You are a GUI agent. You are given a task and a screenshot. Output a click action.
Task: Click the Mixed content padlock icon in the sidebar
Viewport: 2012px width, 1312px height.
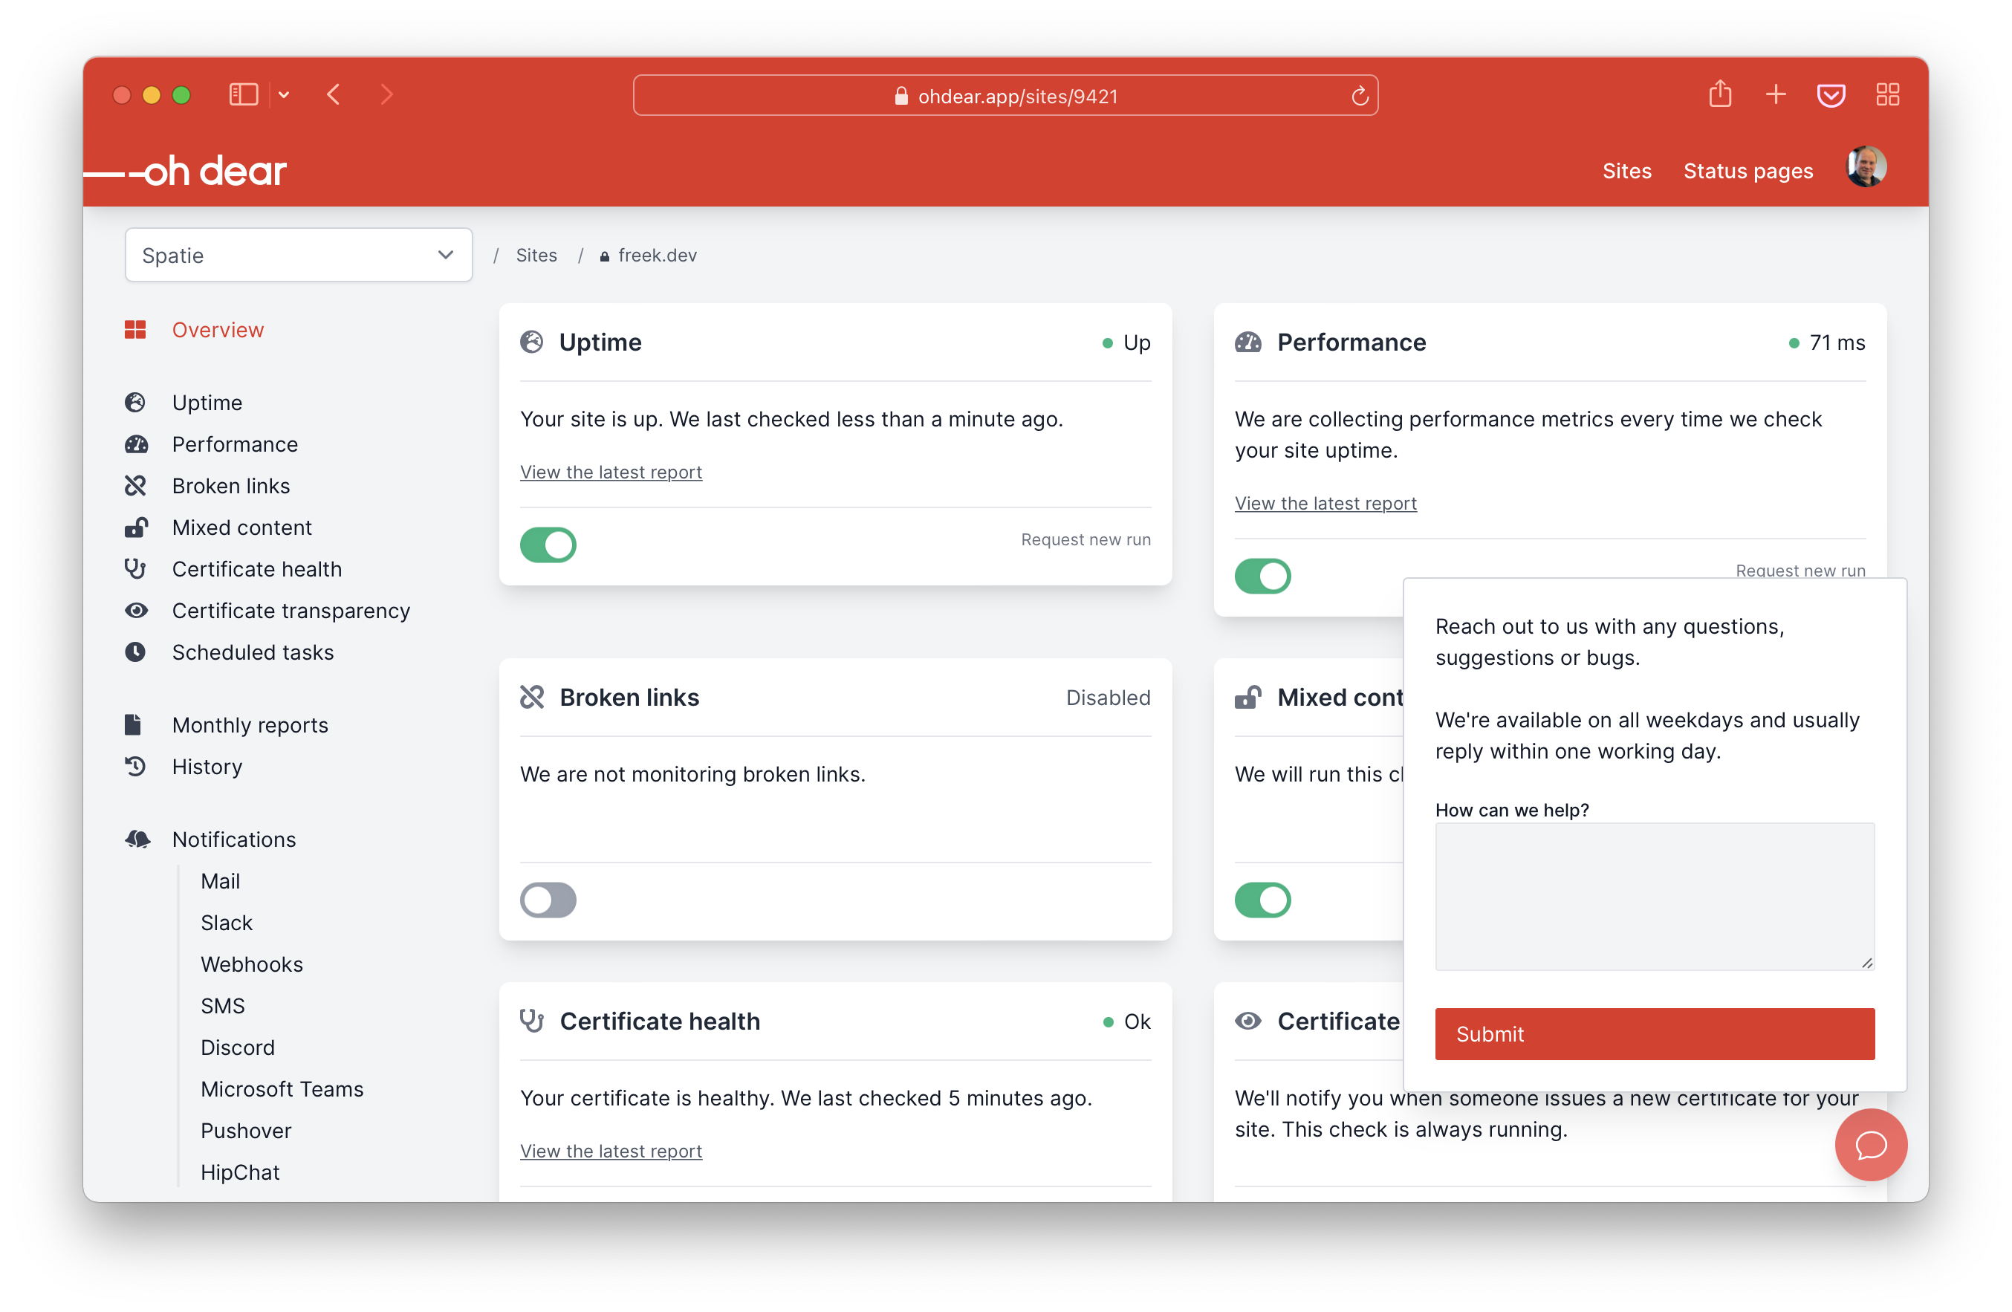[135, 527]
